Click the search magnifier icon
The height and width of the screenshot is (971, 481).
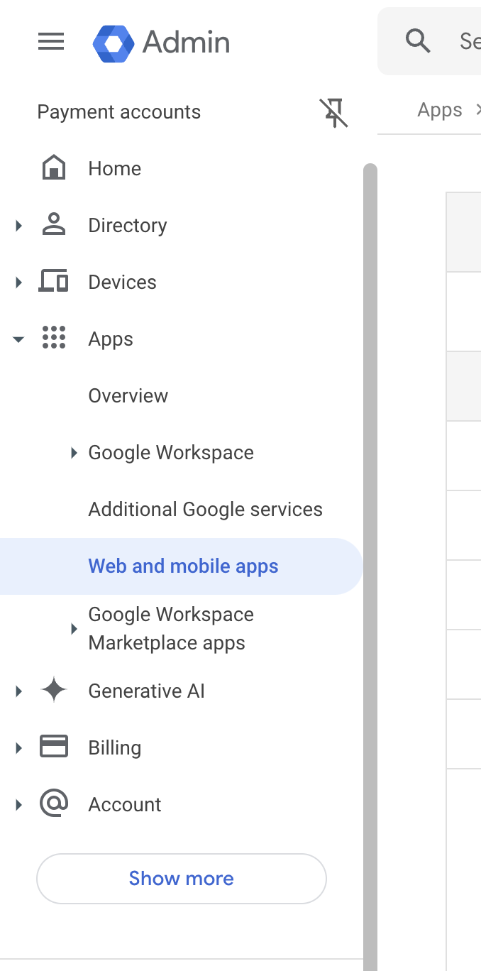pos(418,41)
